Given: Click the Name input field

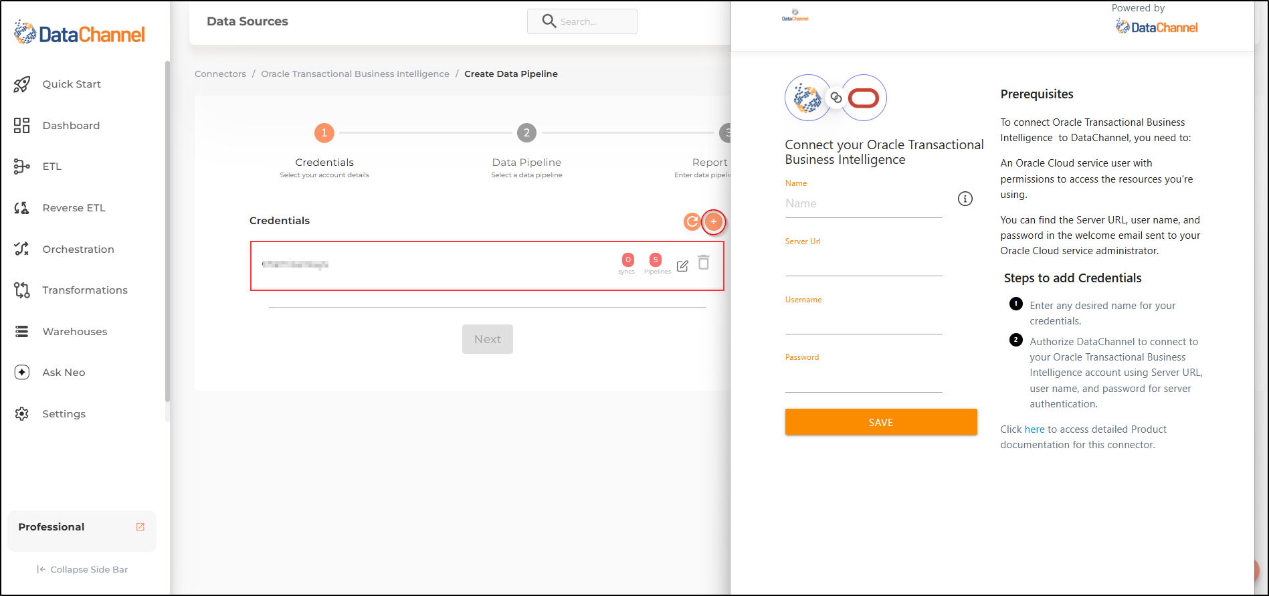Looking at the screenshot, I should tap(864, 204).
